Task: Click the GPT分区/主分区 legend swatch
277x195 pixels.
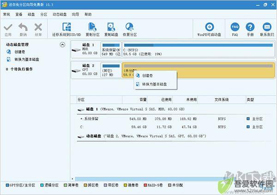Action: (7, 185)
